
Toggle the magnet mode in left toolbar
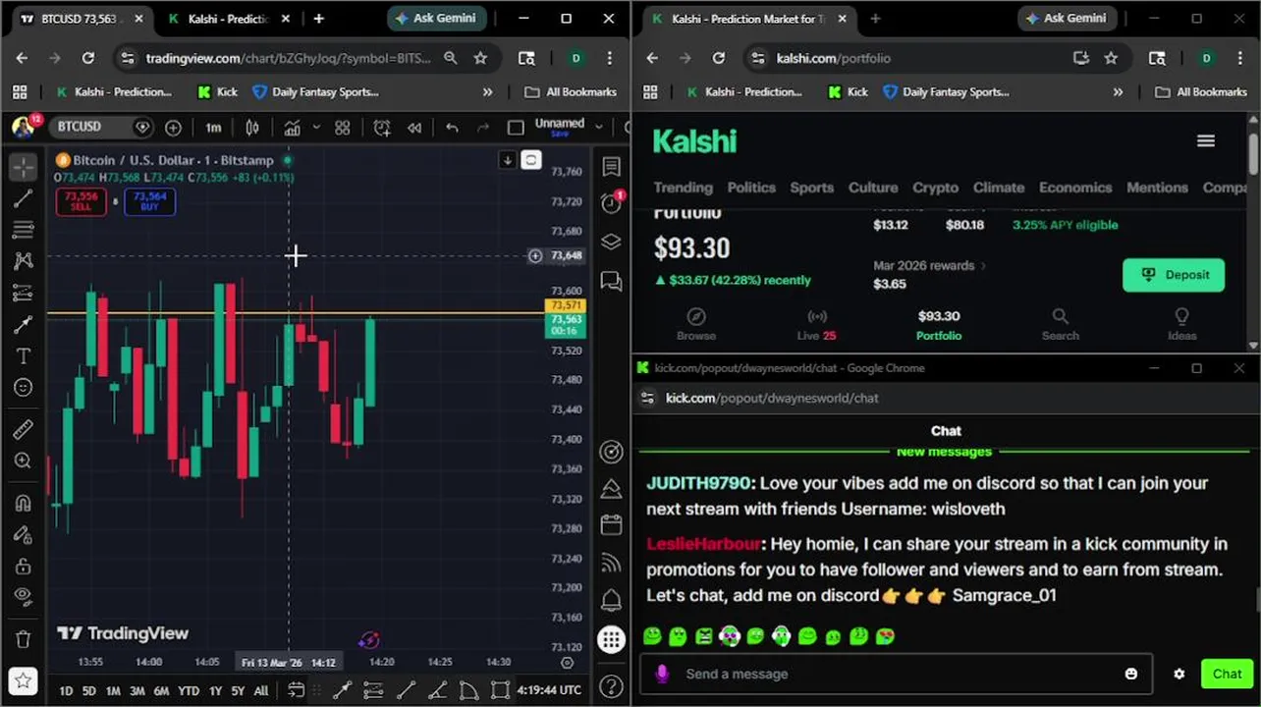(x=24, y=503)
